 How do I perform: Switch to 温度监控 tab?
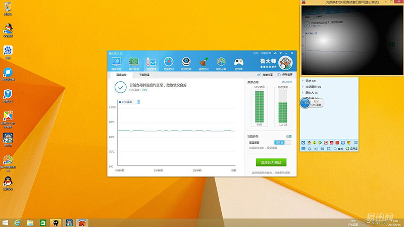click(x=121, y=75)
